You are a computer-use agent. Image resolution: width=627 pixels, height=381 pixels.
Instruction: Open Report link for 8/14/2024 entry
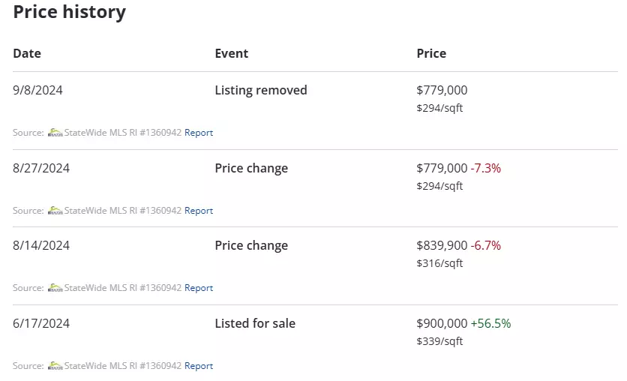point(199,288)
